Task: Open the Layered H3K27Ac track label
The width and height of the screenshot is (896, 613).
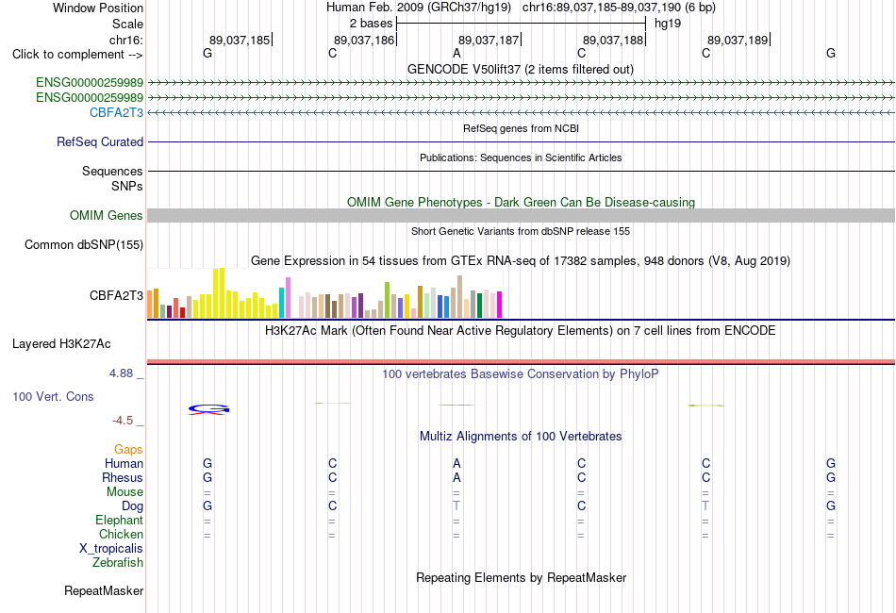Action: 61,344
